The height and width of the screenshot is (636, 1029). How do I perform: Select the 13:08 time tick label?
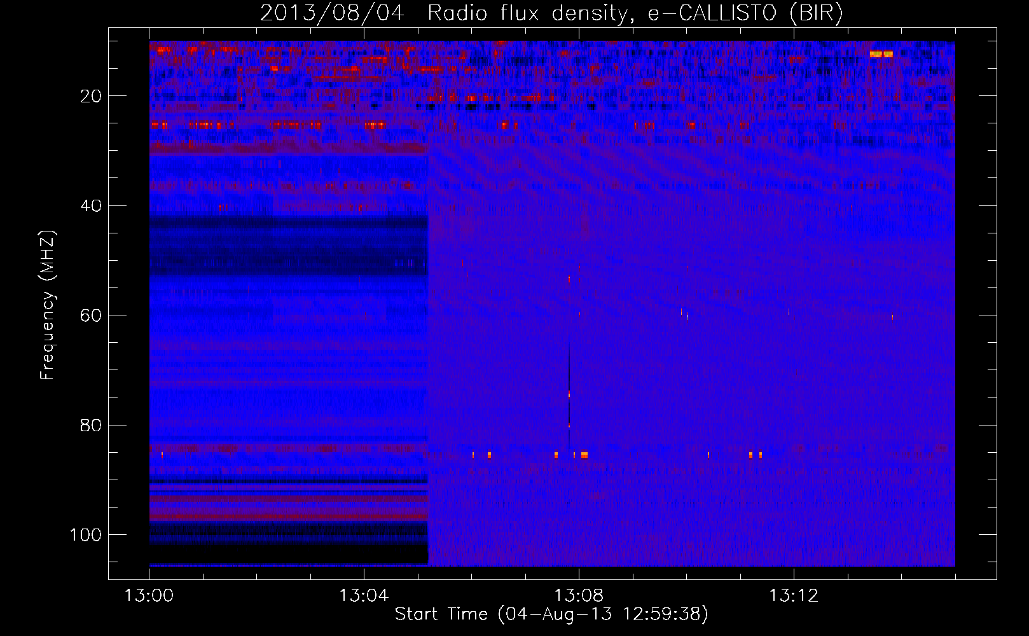579,596
